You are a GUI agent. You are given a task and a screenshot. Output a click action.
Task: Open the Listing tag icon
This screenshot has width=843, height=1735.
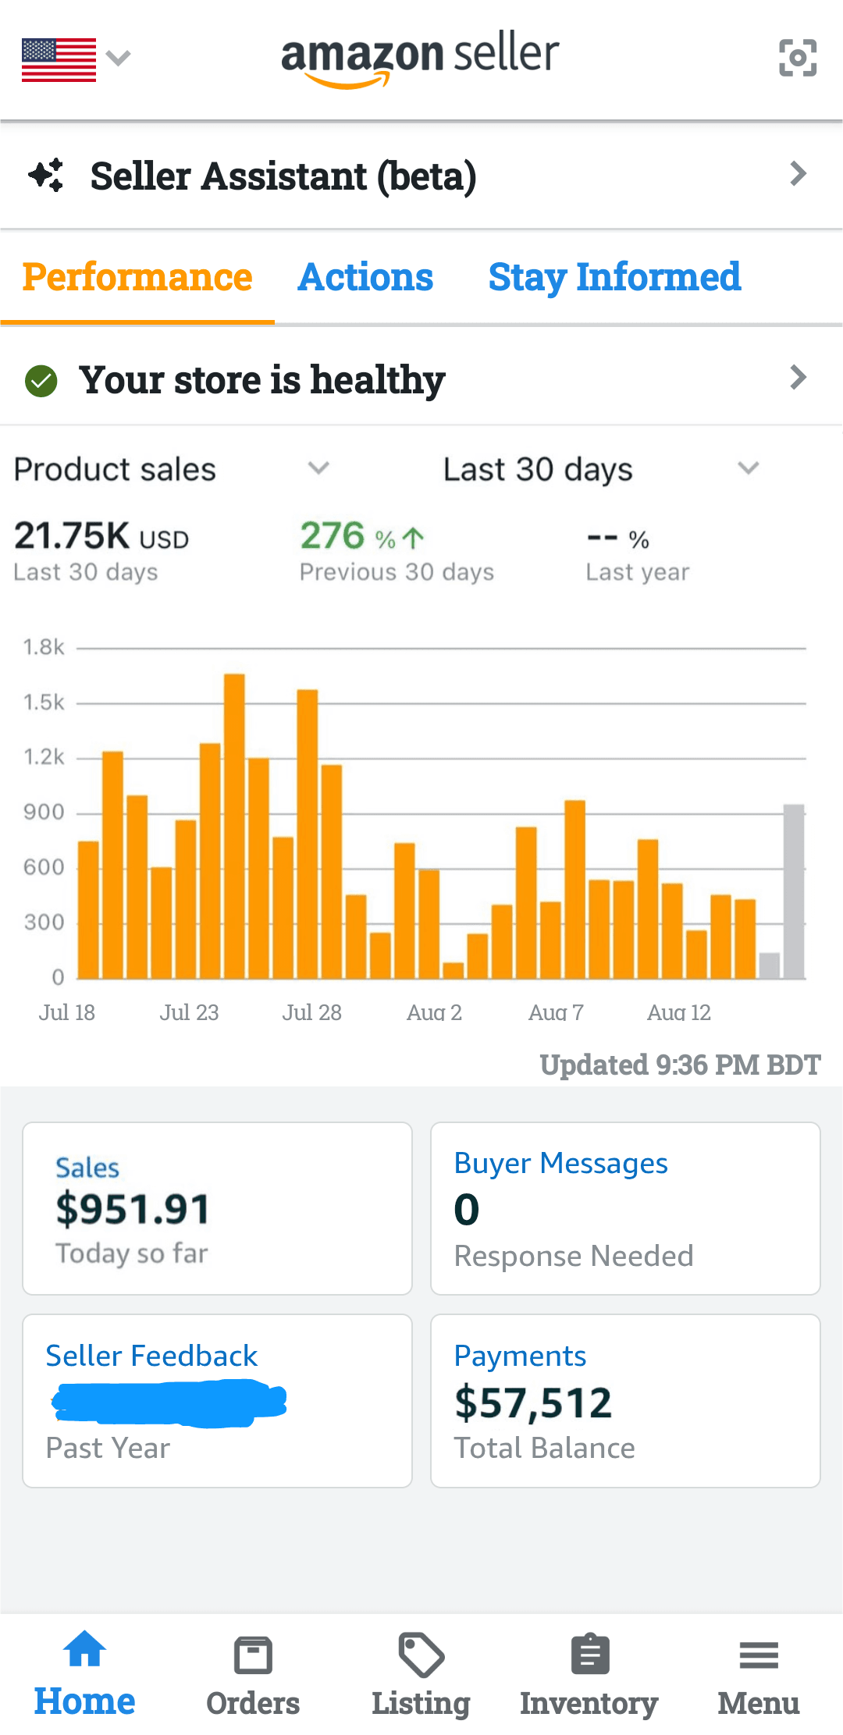coord(421,1655)
